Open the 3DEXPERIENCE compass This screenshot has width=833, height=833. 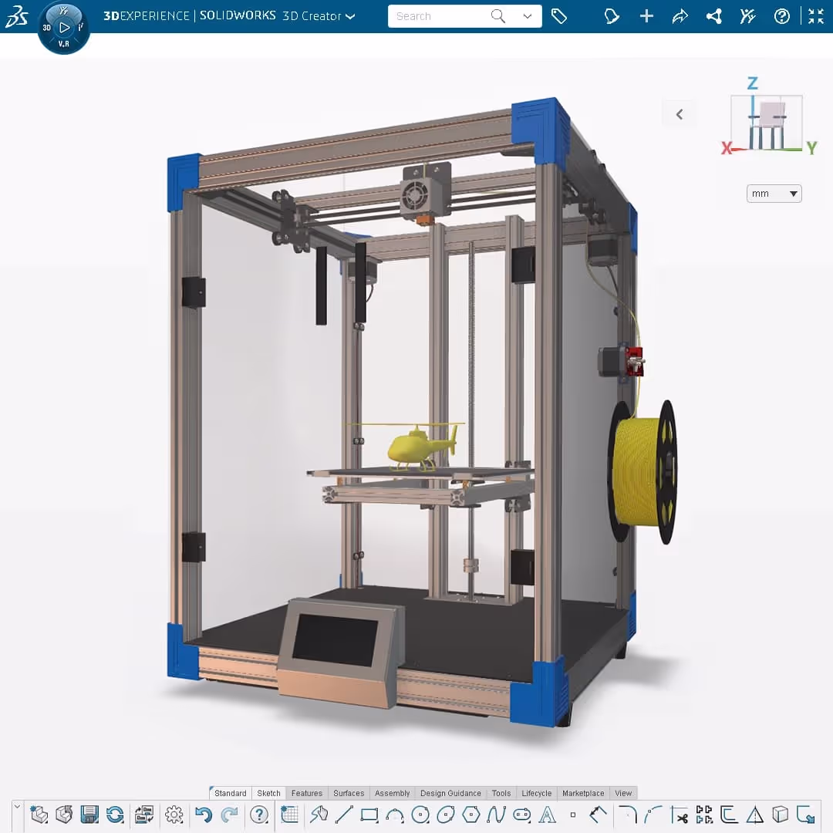coord(64,27)
